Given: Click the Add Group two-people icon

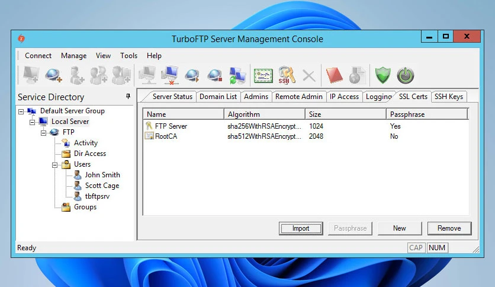Looking at the screenshot, I should 99,75.
